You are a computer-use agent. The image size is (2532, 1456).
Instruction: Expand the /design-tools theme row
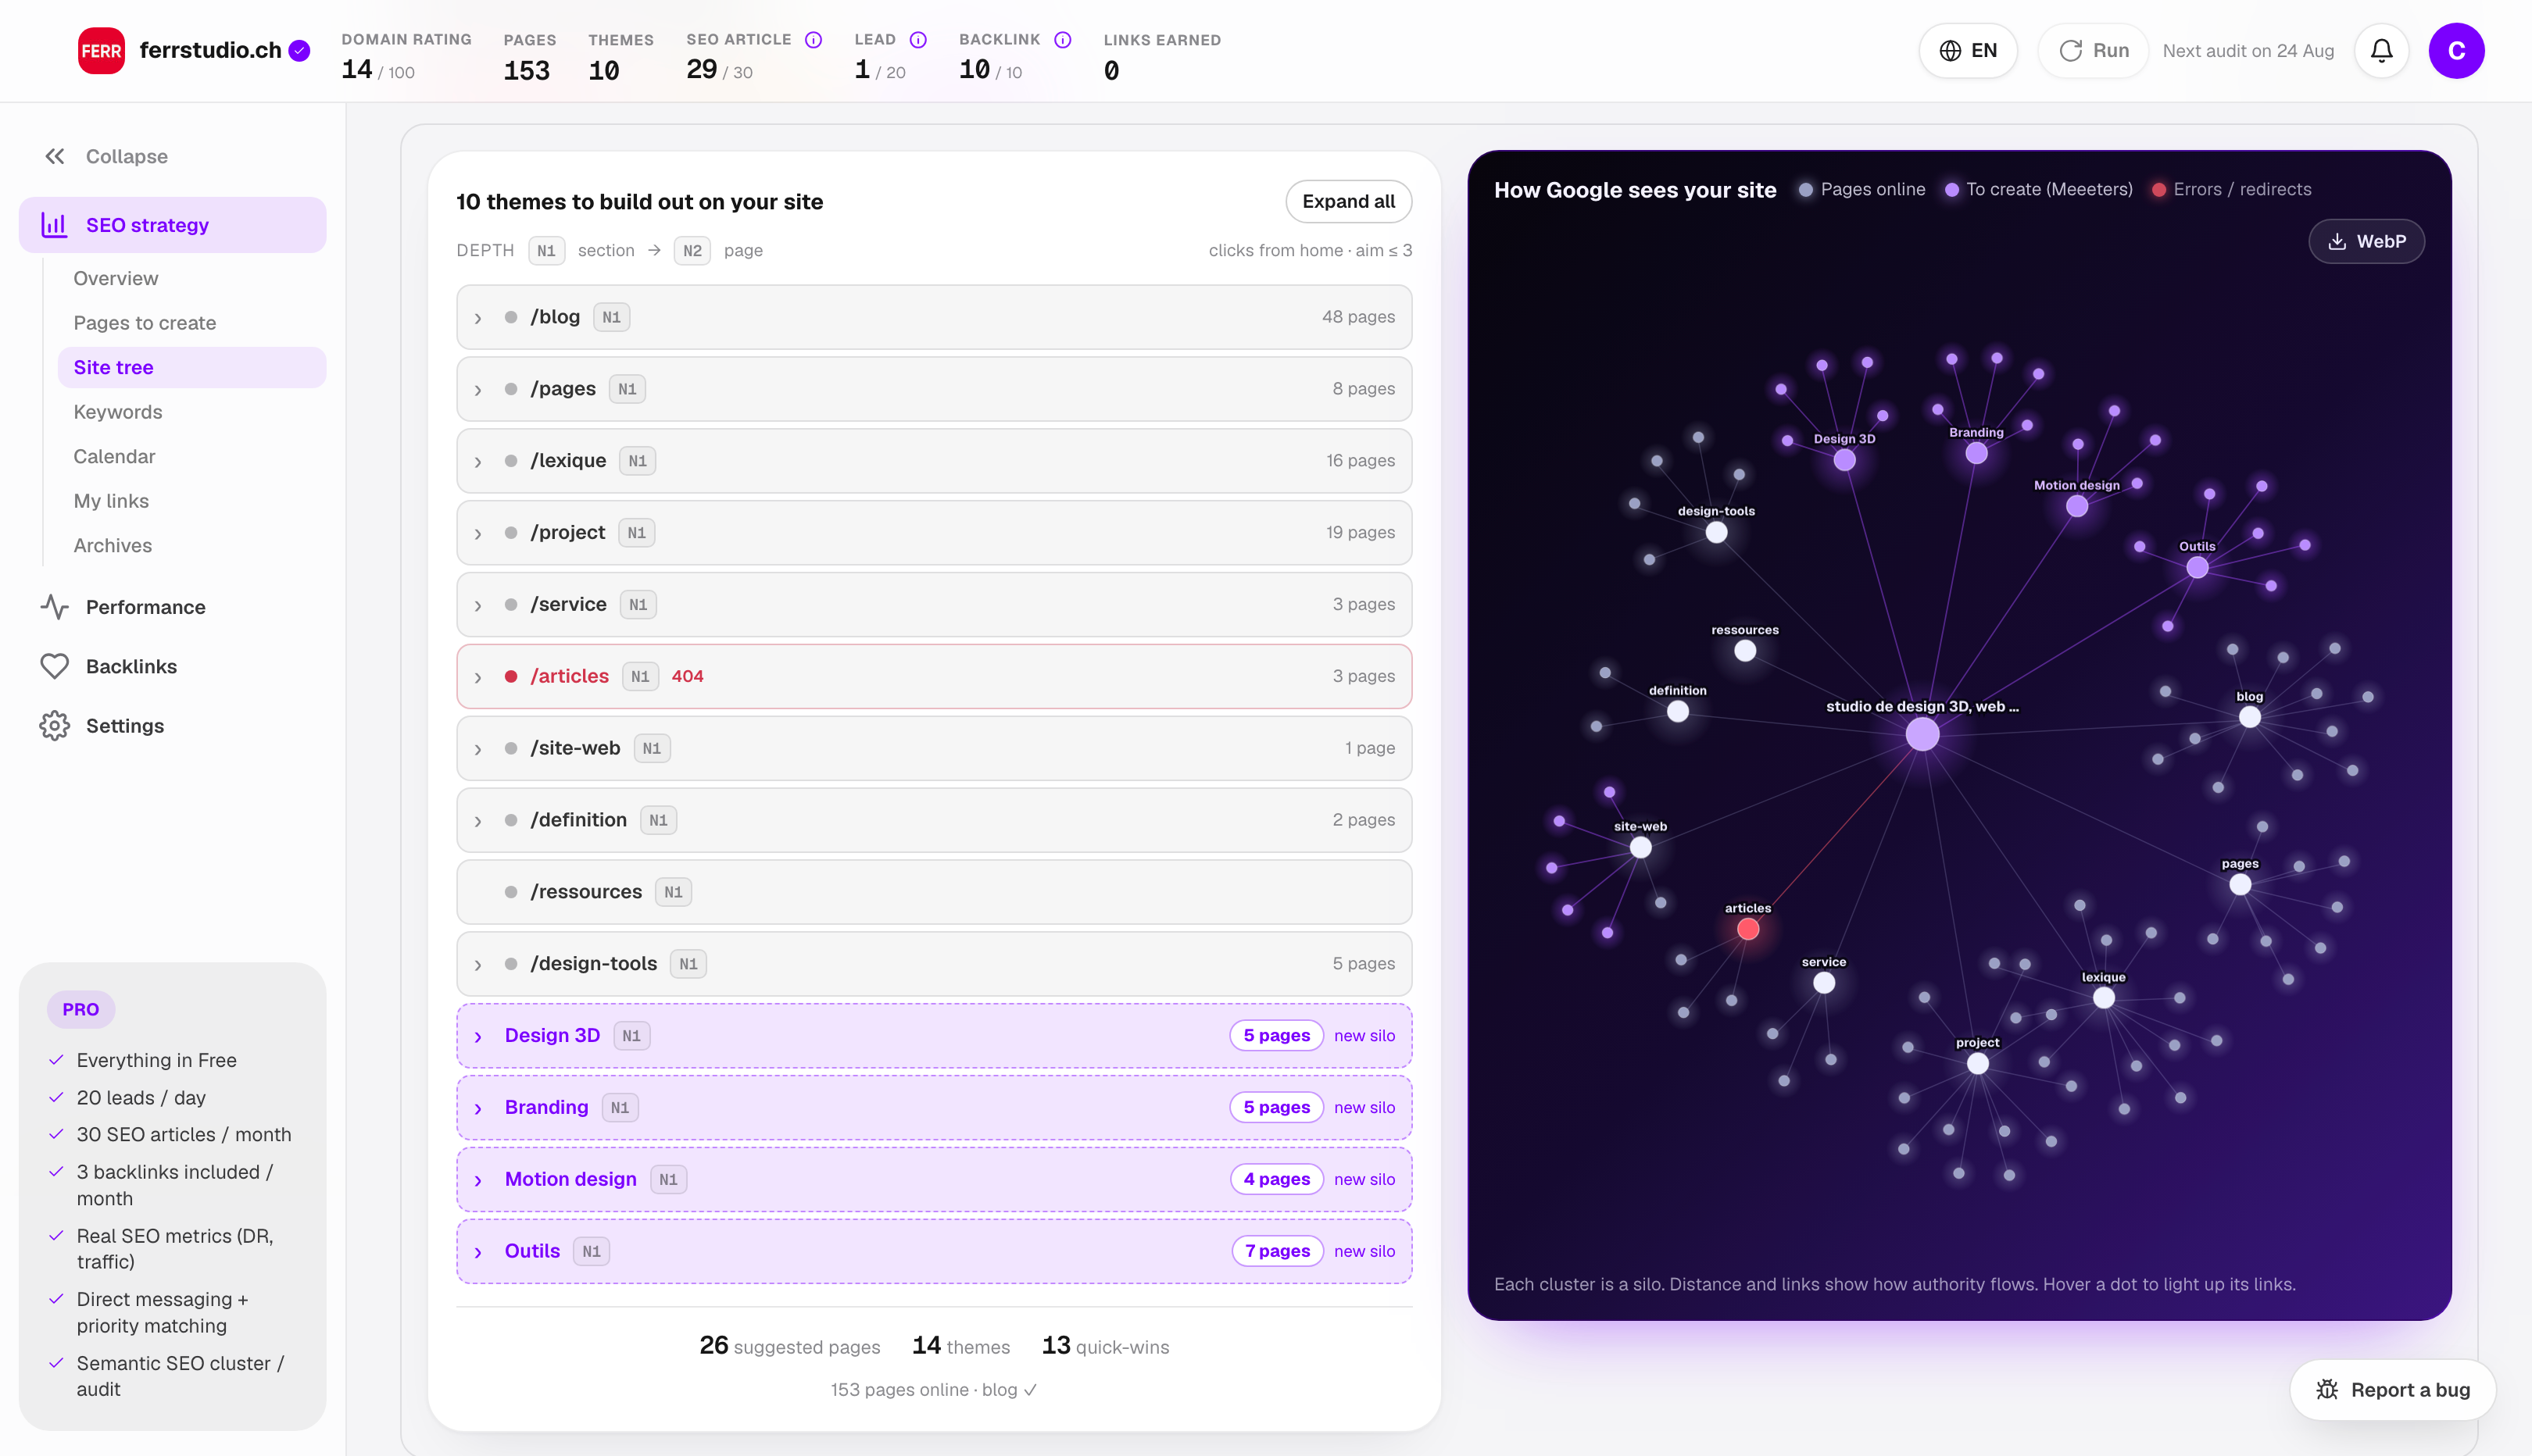[935, 964]
